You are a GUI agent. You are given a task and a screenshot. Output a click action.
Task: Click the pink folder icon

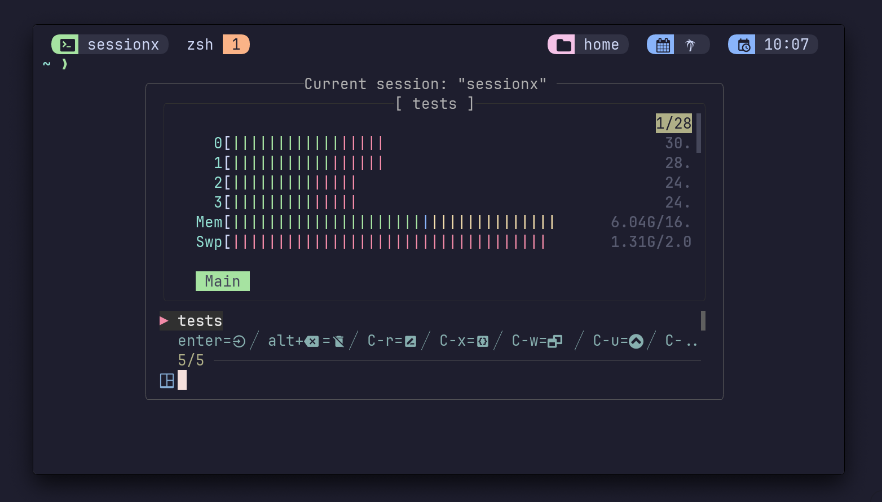563,45
